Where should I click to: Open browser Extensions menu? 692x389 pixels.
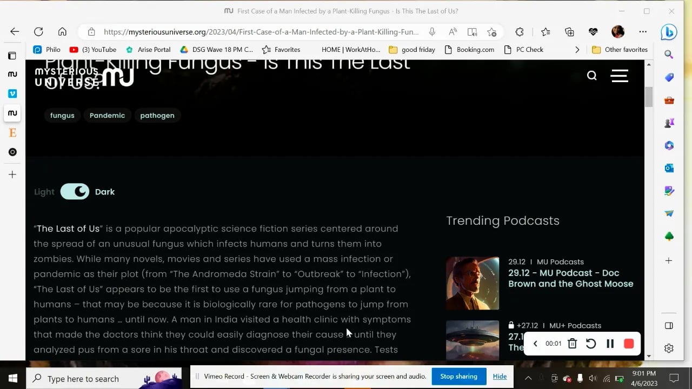pos(520,32)
